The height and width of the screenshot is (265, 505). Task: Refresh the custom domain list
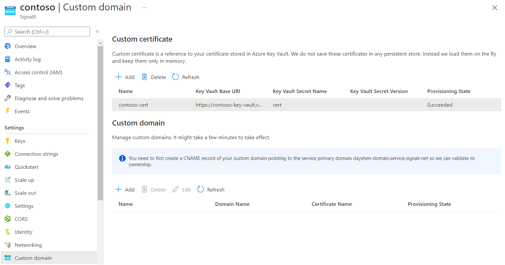[x=211, y=189]
